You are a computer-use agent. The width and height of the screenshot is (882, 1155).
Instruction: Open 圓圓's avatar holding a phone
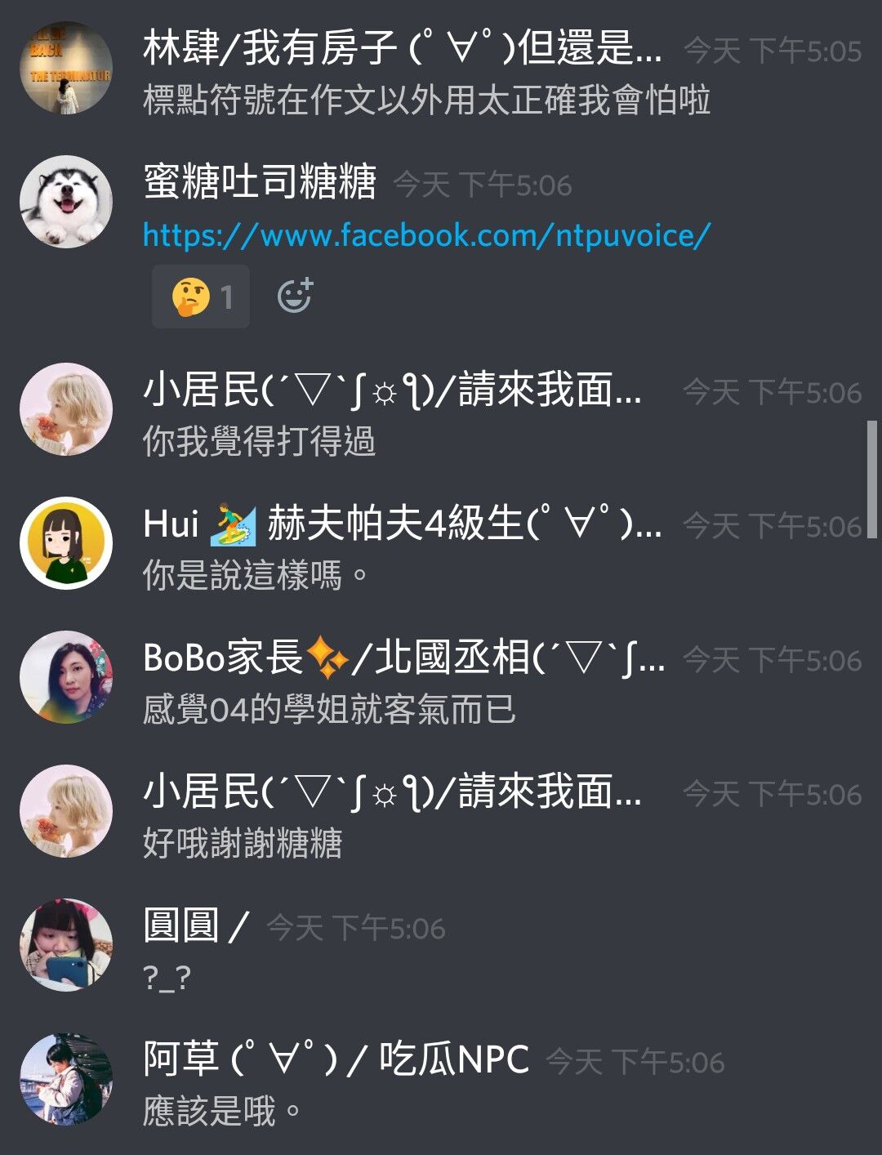click(66, 945)
